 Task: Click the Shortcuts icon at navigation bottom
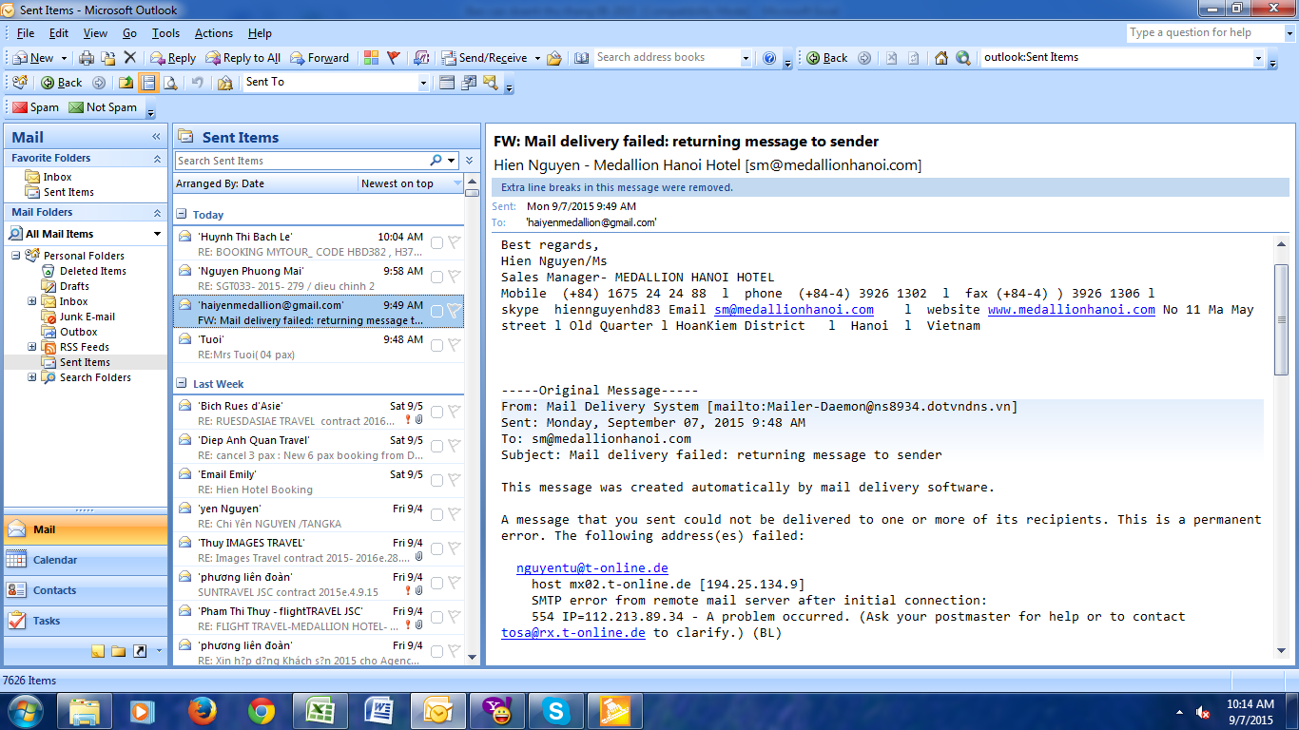coord(140,651)
